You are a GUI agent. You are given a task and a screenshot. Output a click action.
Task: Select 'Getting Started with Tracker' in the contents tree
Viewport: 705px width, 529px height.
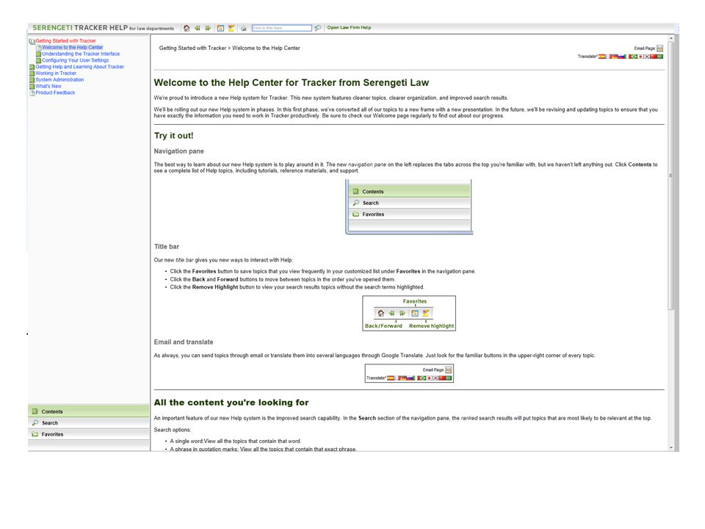(65, 41)
